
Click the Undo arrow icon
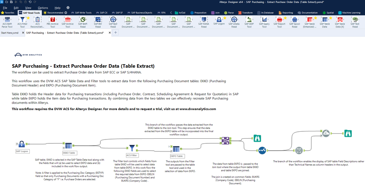(30, 2)
